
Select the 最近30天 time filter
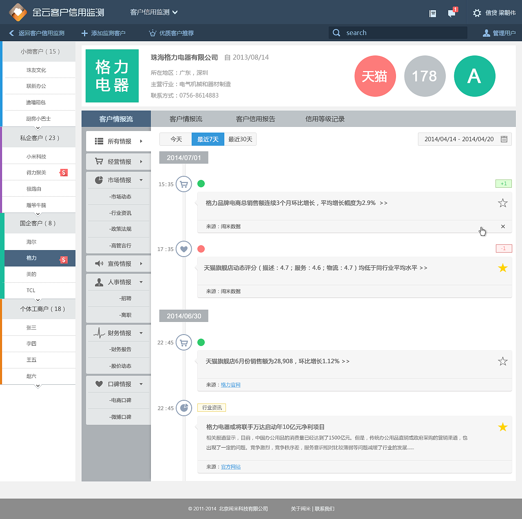click(x=240, y=139)
